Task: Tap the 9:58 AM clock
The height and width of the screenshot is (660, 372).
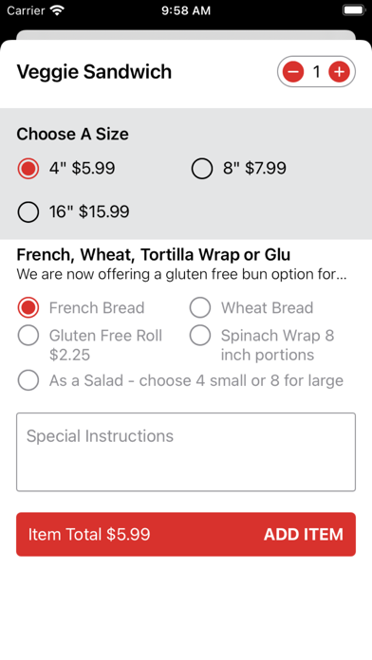Action: pyautogui.click(x=186, y=10)
